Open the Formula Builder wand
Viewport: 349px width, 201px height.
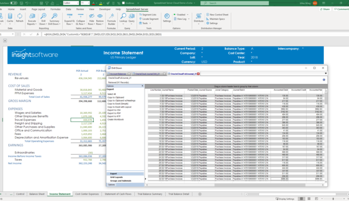click(112, 19)
